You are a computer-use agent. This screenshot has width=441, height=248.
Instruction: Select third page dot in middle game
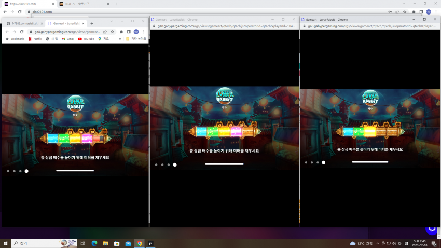point(169,165)
